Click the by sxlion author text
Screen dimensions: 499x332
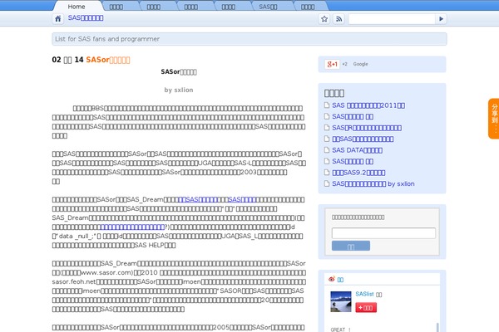(x=179, y=90)
